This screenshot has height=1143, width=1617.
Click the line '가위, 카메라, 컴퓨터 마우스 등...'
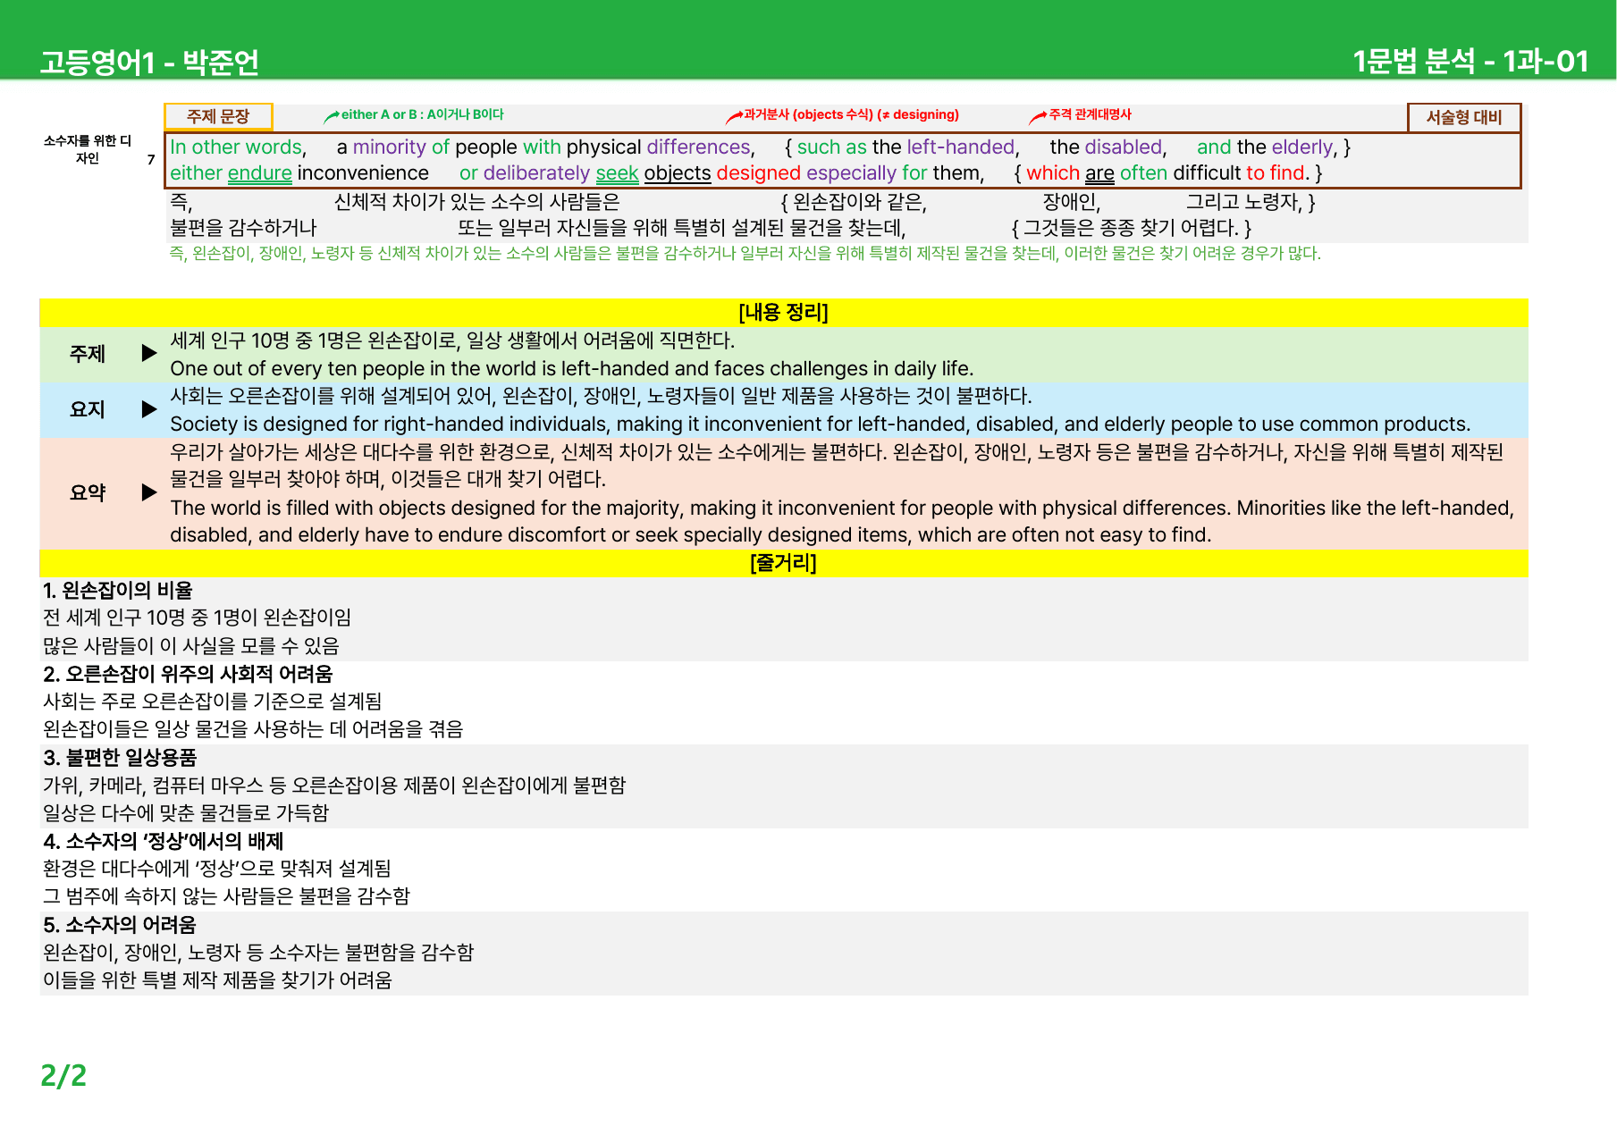tap(334, 786)
